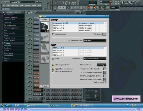The image size is (143, 111).
Task: Enable Record to step sequencer
Action: point(53,71)
